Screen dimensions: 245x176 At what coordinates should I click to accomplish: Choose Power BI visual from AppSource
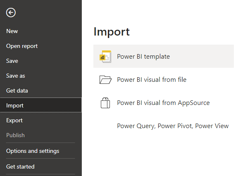(164, 102)
